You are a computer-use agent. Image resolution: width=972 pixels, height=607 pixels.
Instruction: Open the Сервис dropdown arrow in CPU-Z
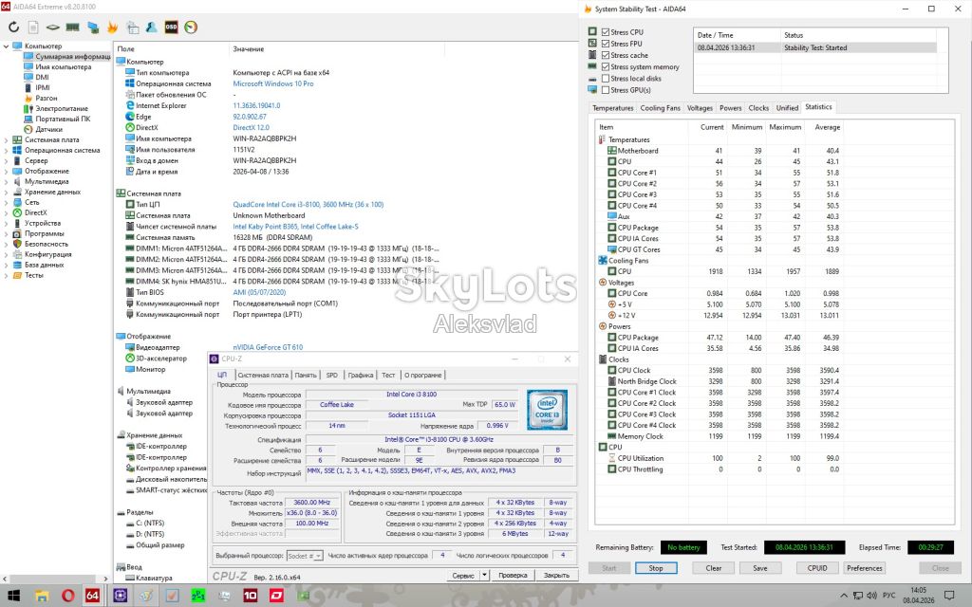pyautogui.click(x=485, y=576)
